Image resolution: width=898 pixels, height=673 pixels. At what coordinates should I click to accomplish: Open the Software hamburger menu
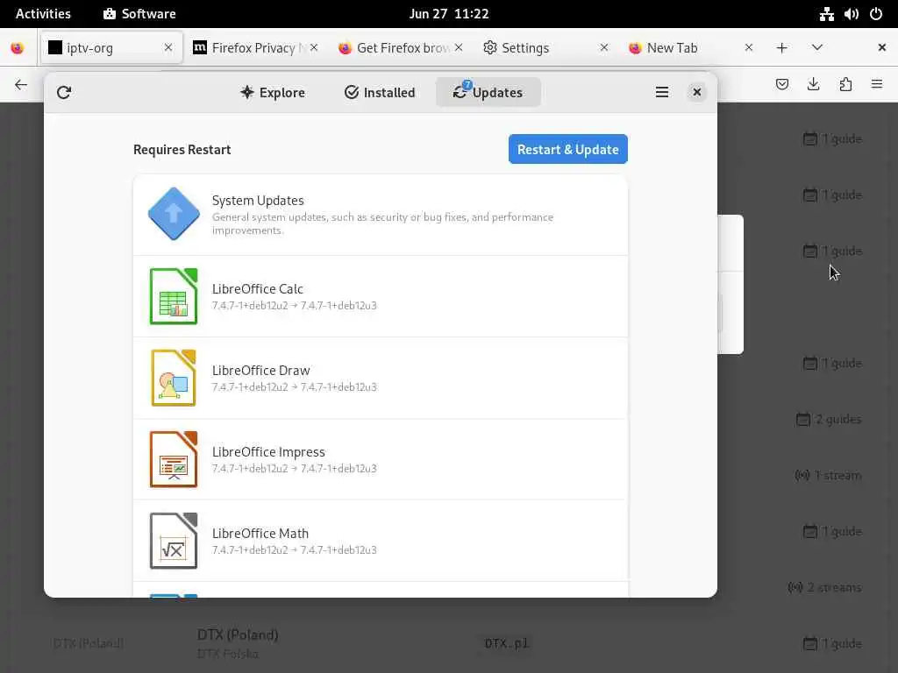pyautogui.click(x=661, y=92)
